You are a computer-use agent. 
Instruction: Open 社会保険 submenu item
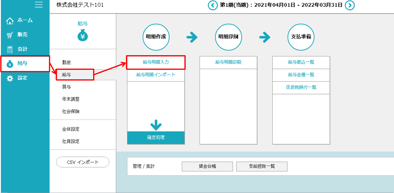click(x=71, y=112)
